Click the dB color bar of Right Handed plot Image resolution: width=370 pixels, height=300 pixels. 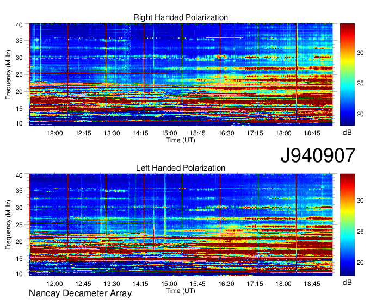pos(347,74)
